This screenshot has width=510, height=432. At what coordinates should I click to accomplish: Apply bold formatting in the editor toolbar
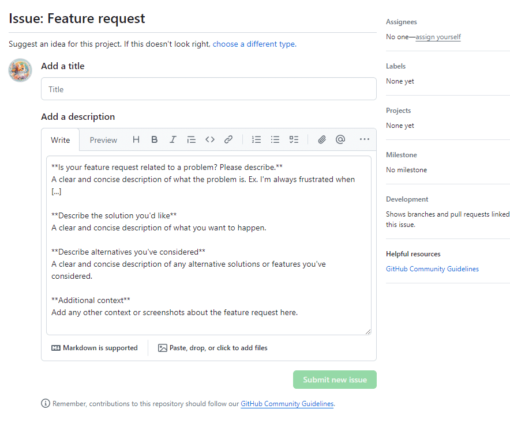click(x=155, y=139)
